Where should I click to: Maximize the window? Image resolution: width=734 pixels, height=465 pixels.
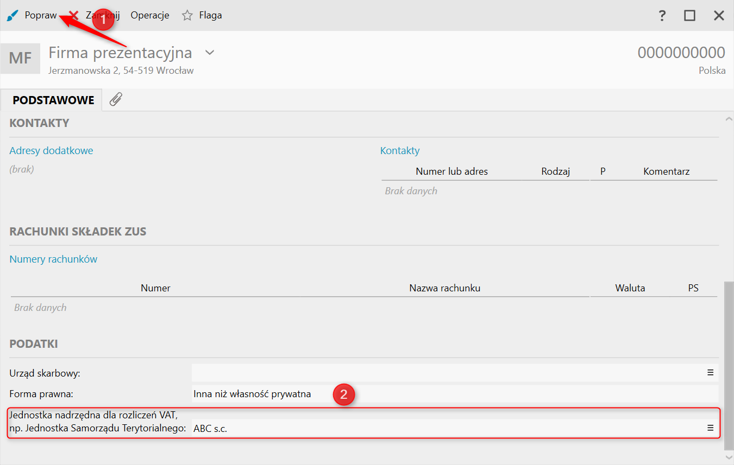689,16
